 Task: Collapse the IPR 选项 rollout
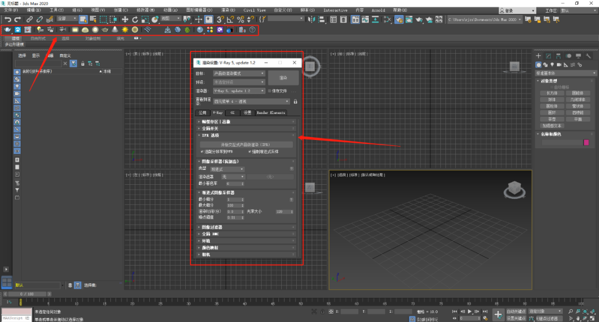pos(246,136)
